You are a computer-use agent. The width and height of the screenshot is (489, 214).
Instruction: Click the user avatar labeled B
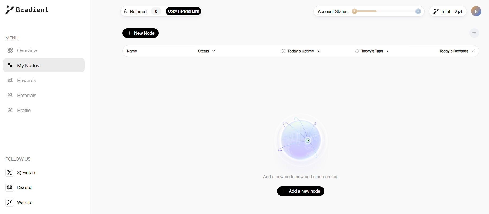coord(476,11)
